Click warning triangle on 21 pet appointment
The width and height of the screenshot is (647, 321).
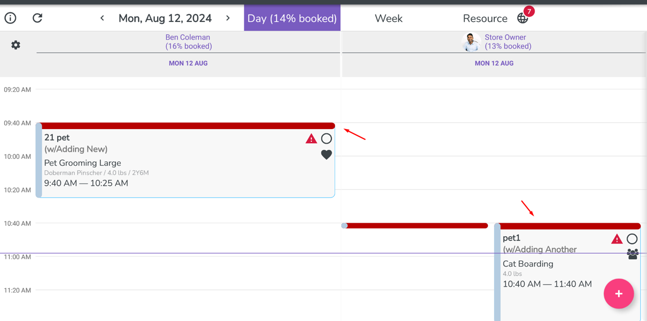click(311, 139)
